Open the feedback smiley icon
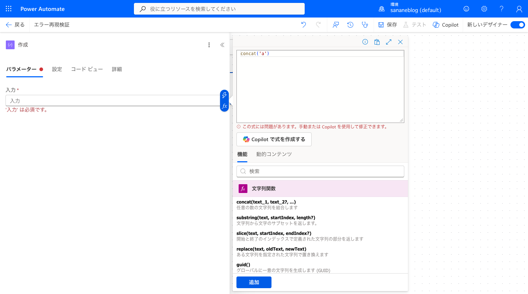The width and height of the screenshot is (528, 294). tap(466, 9)
